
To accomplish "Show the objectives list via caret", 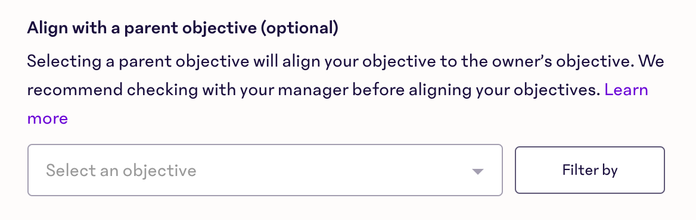I will [x=478, y=171].
